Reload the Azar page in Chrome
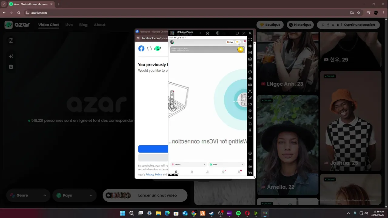 click(x=18, y=13)
